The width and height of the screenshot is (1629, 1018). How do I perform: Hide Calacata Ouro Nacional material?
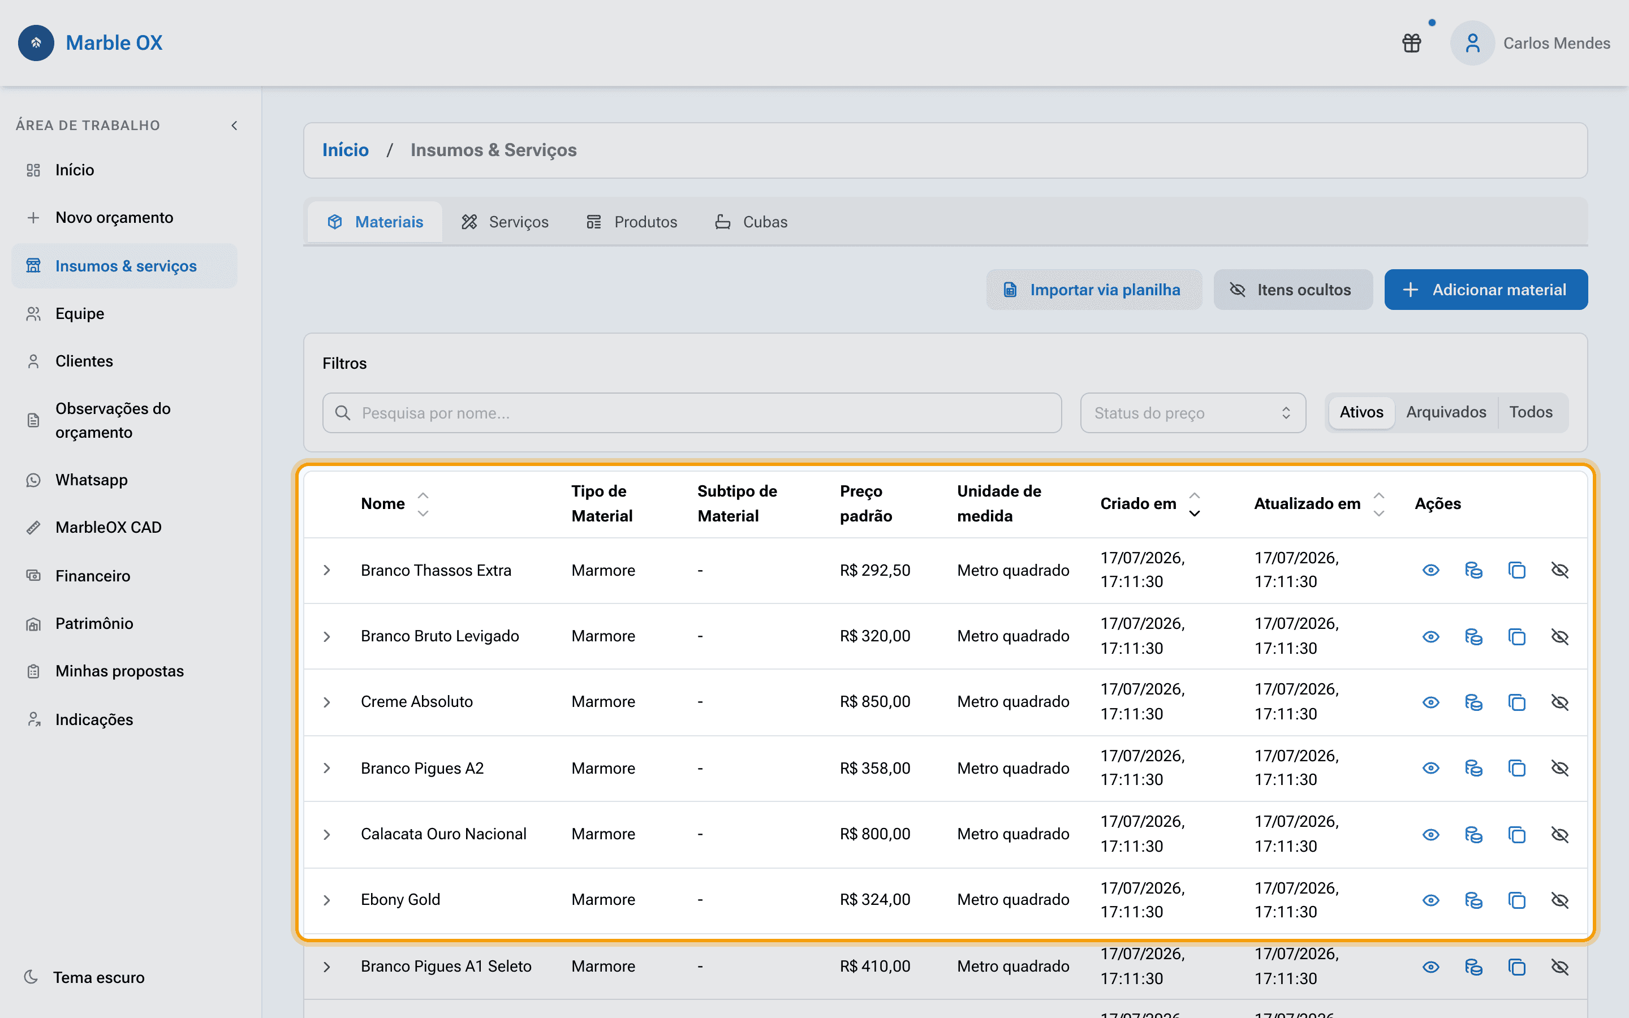(x=1559, y=834)
